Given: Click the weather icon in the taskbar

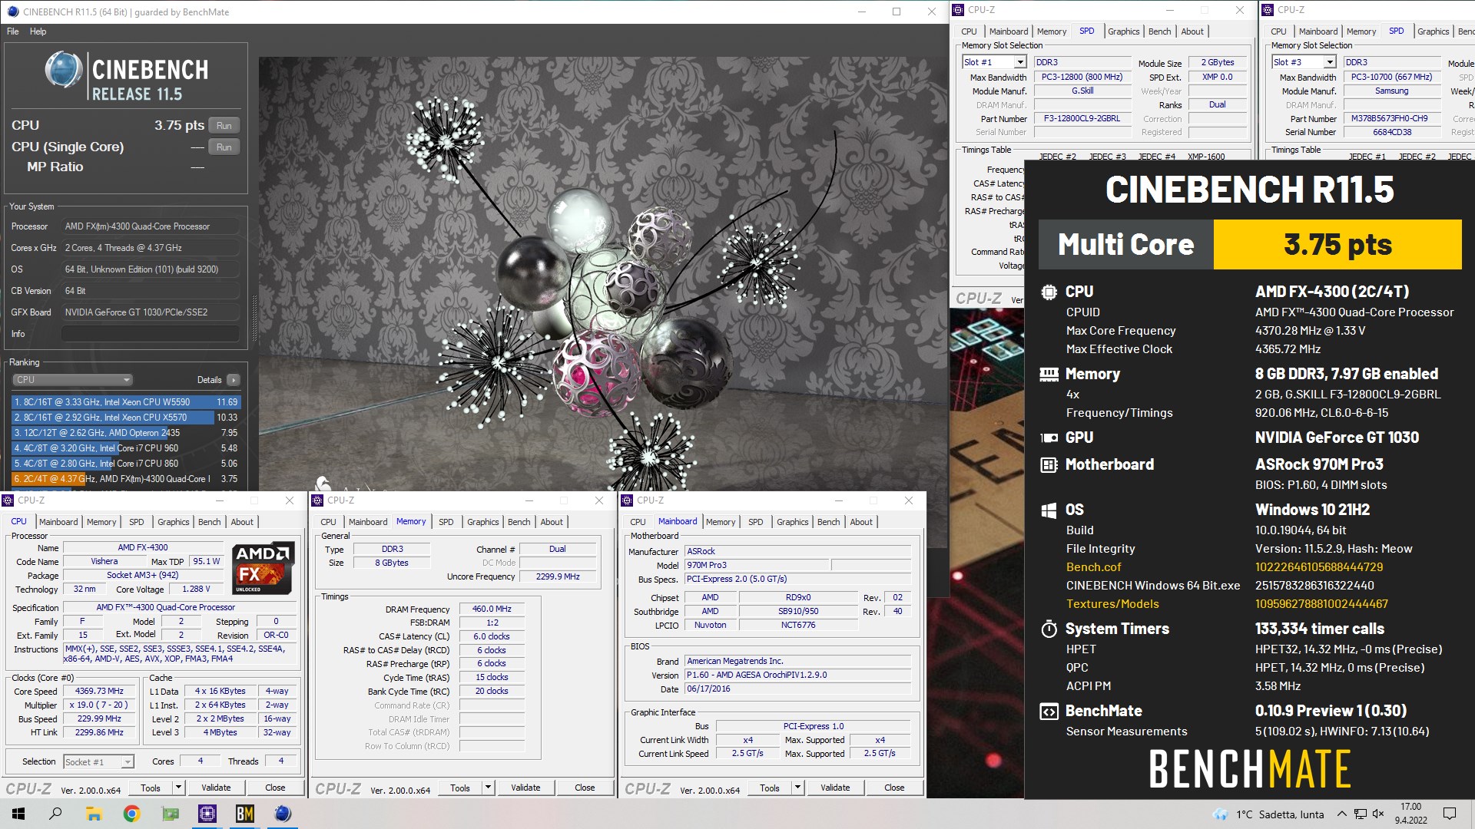Looking at the screenshot, I should pyautogui.click(x=1220, y=814).
